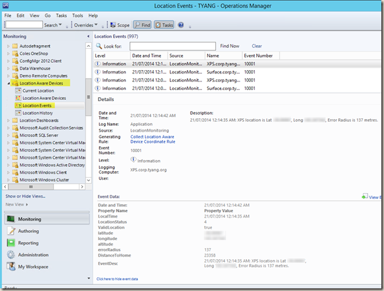Expand the Autodefragment tree node
384x291 pixels.
click(x=8, y=46)
